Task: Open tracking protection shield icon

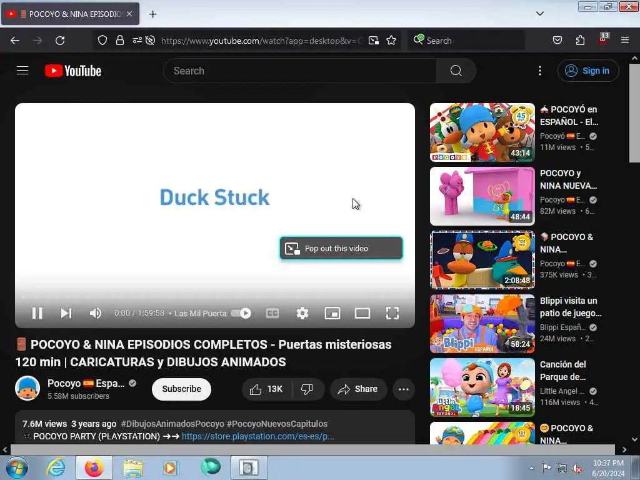Action: pos(102,41)
